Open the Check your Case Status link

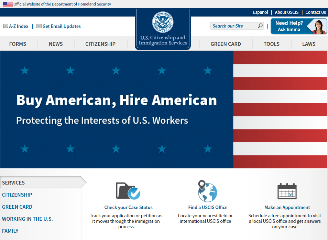[129, 207]
